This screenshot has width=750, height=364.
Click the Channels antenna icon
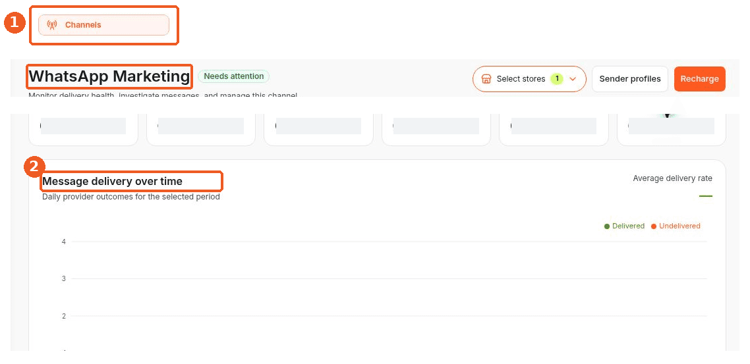point(53,25)
